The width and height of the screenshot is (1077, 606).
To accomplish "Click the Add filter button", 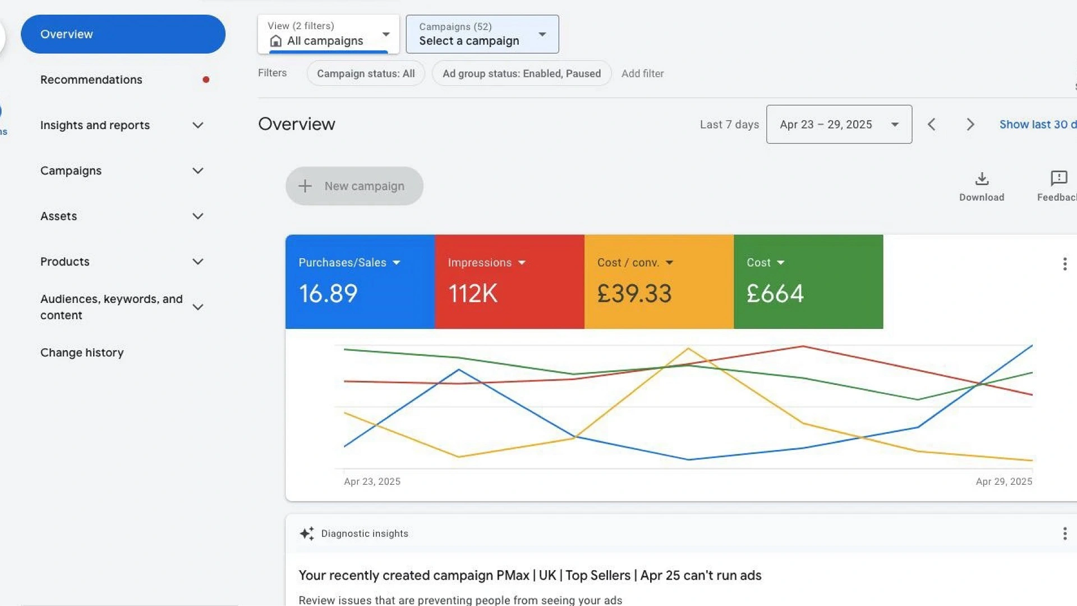I will click(642, 74).
